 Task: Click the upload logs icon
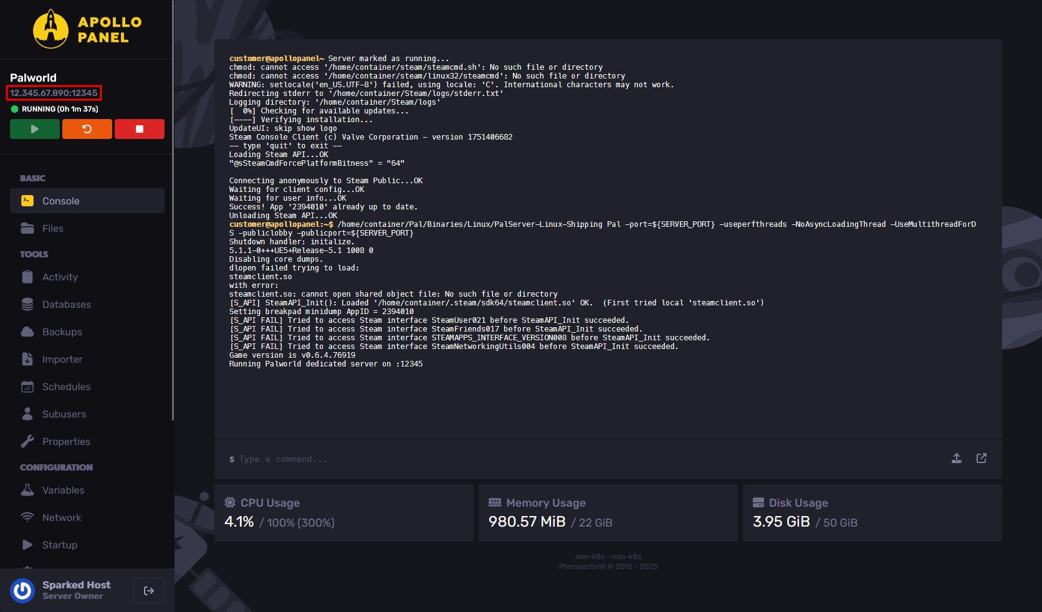[x=957, y=458]
